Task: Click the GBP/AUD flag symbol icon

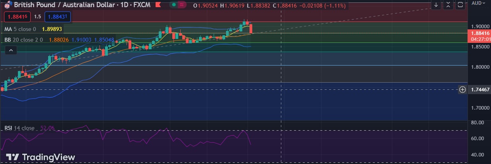Action: (x=7, y=6)
